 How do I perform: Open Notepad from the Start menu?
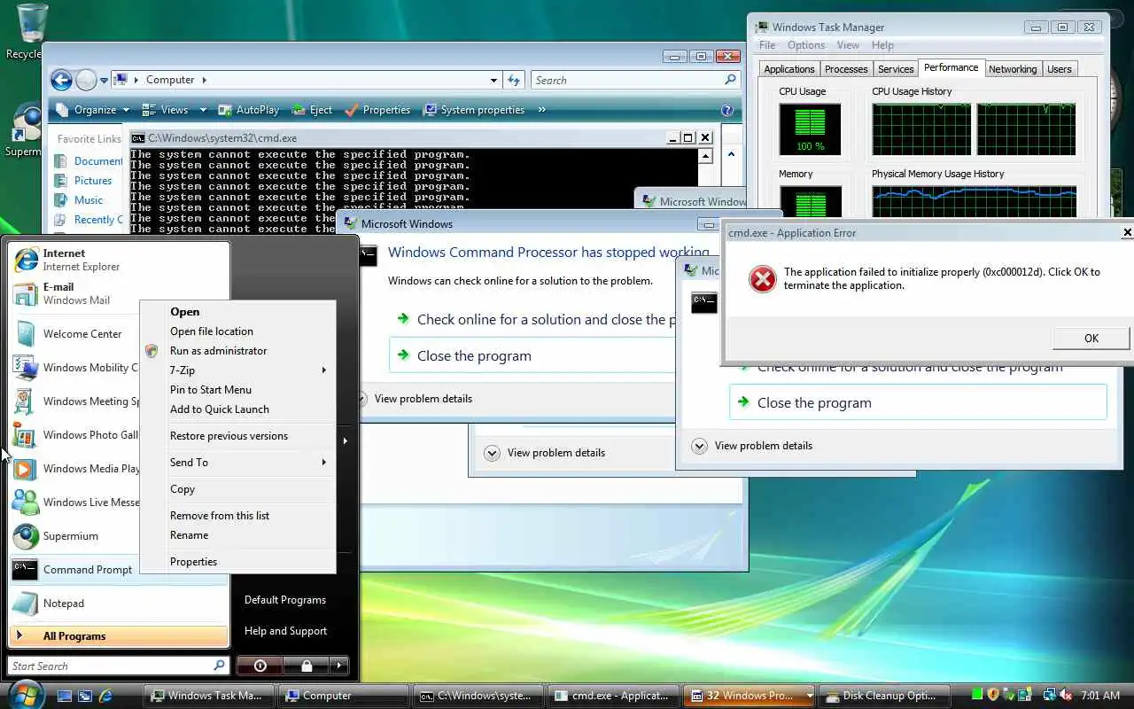(x=119, y=604)
